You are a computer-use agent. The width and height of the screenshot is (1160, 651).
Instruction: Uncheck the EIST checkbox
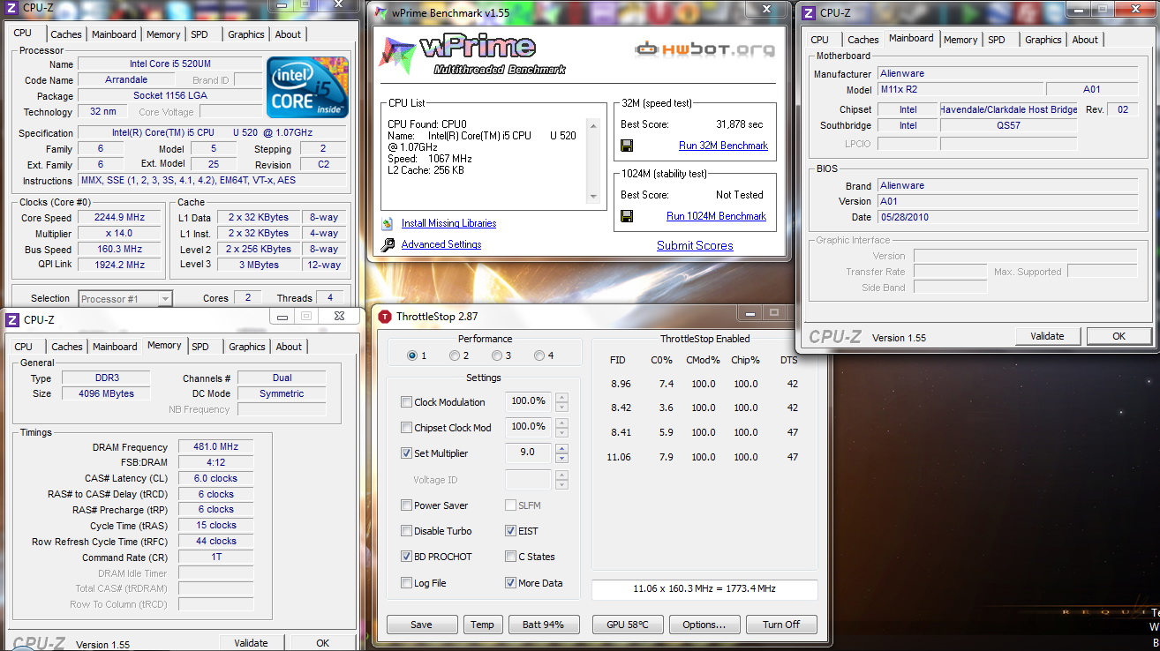[510, 531]
